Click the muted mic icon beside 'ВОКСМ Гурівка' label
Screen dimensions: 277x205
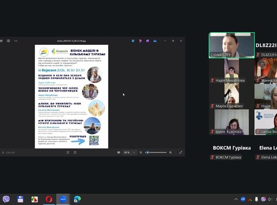point(212,157)
